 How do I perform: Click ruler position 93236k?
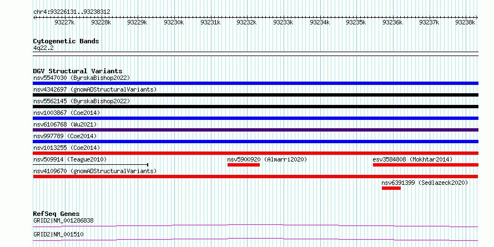392,22
